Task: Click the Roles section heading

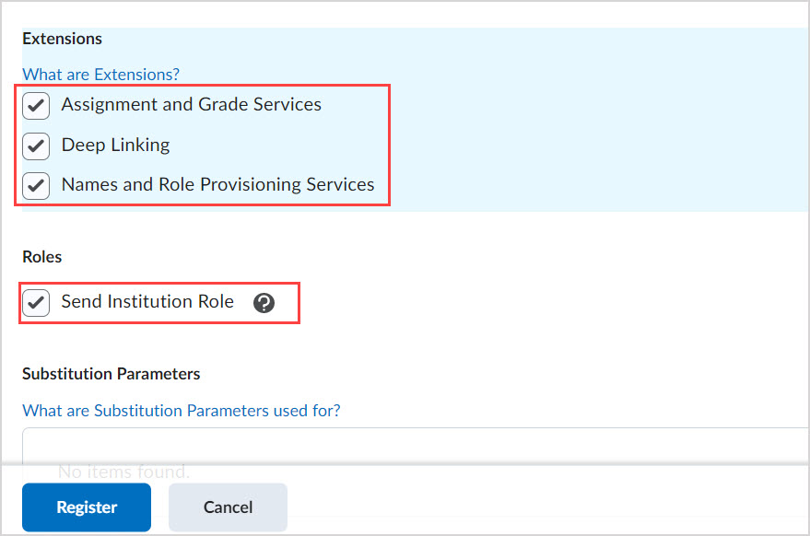Action: point(41,257)
